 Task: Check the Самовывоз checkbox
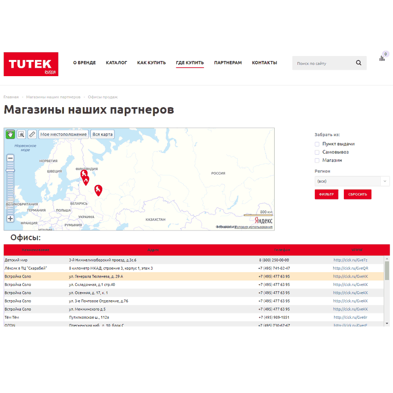click(x=317, y=152)
